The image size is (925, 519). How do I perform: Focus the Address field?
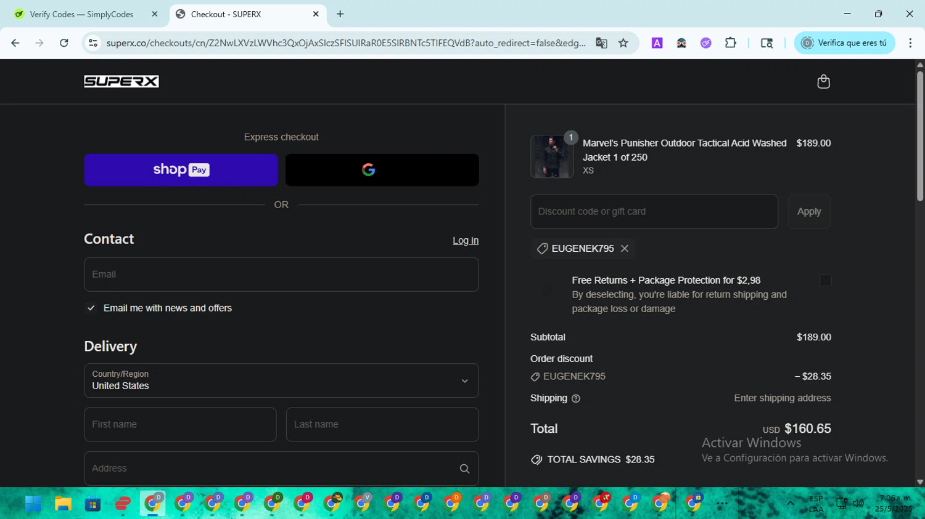click(x=281, y=469)
